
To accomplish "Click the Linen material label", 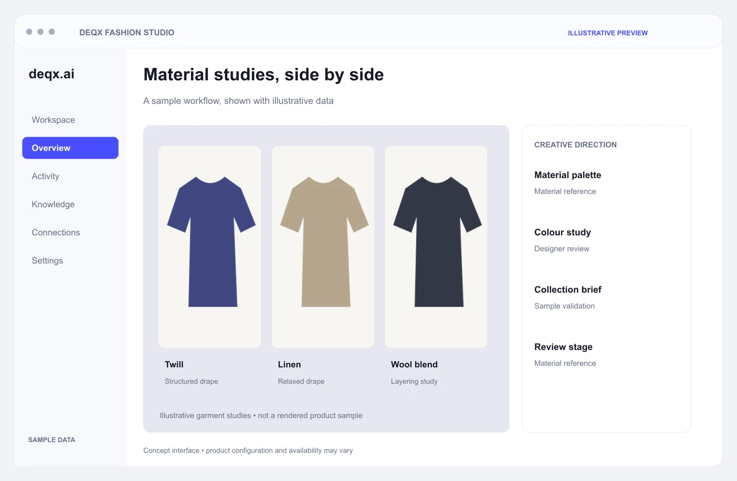I will click(289, 364).
